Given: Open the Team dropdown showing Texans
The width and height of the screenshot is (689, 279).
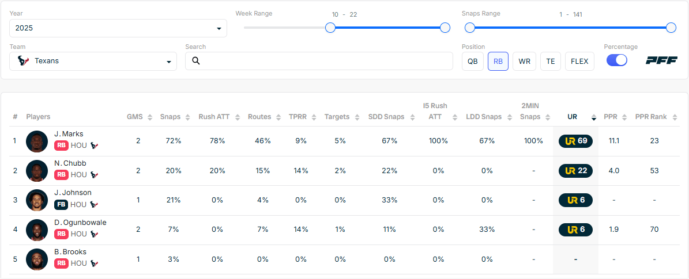Looking at the screenshot, I should tap(93, 61).
